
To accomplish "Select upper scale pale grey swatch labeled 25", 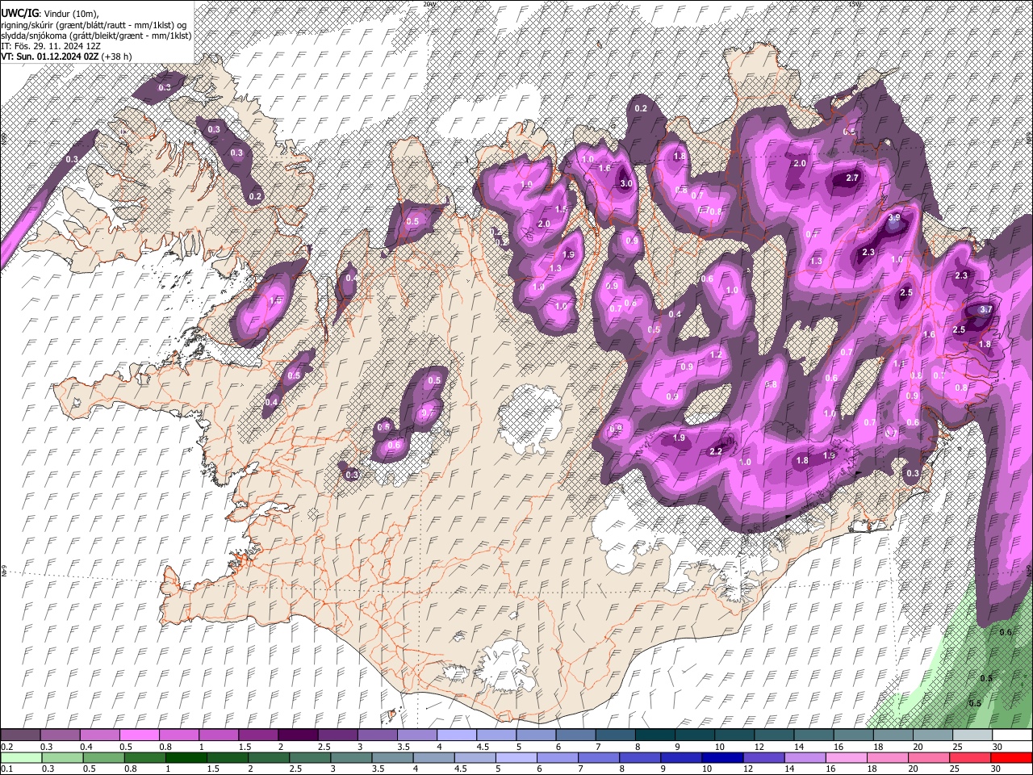I will click(x=972, y=735).
